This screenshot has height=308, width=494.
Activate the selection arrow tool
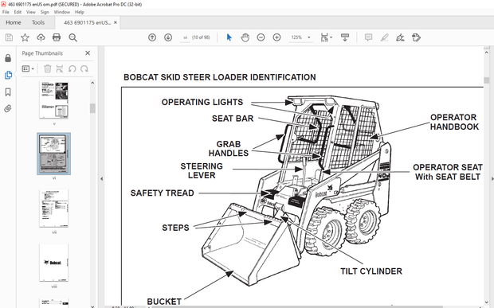[229, 37]
